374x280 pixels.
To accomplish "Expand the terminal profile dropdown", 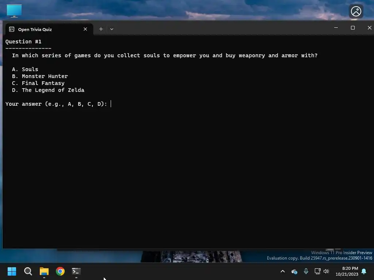I will (x=112, y=29).
